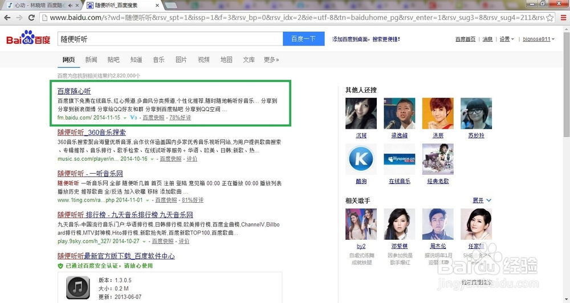570x303 pixels.
Task: Select the 知道 search tab
Action: point(136,60)
